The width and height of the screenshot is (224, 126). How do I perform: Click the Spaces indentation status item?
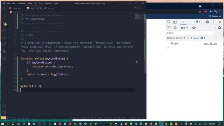[x=85, y=118]
